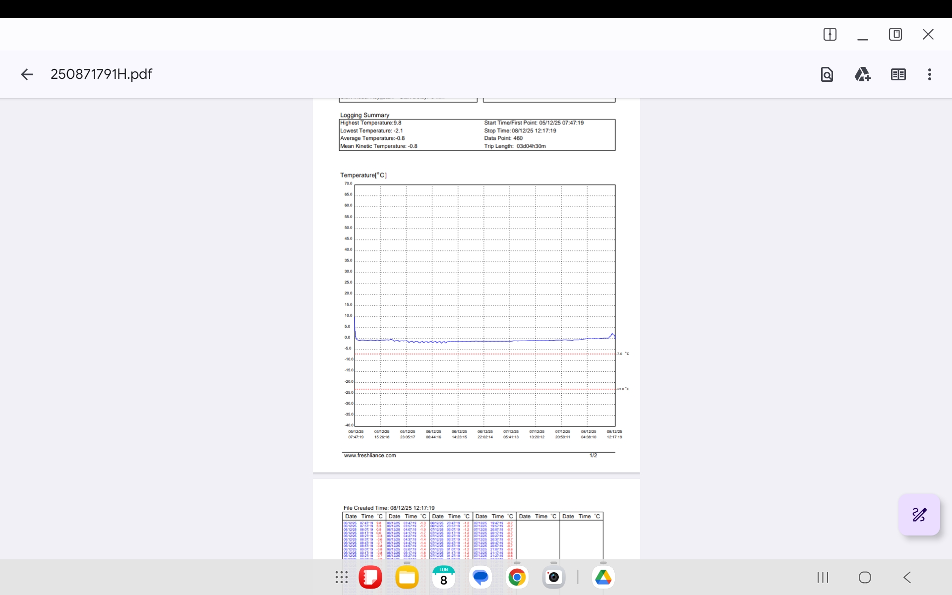952x595 pixels.
Task: Click the www.freshliance.com footer link
Action: click(370, 455)
